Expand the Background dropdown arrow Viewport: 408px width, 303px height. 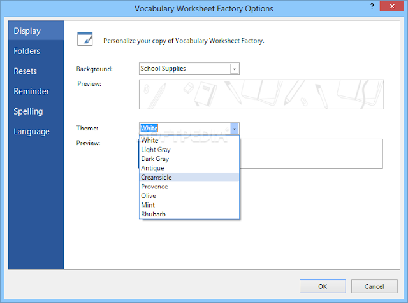235,69
